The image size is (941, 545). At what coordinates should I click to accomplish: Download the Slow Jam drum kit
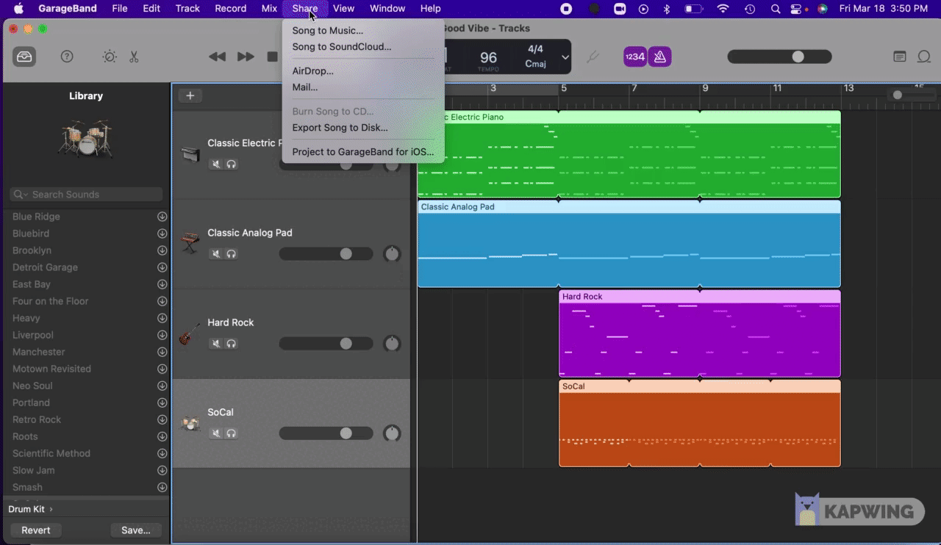pos(162,470)
